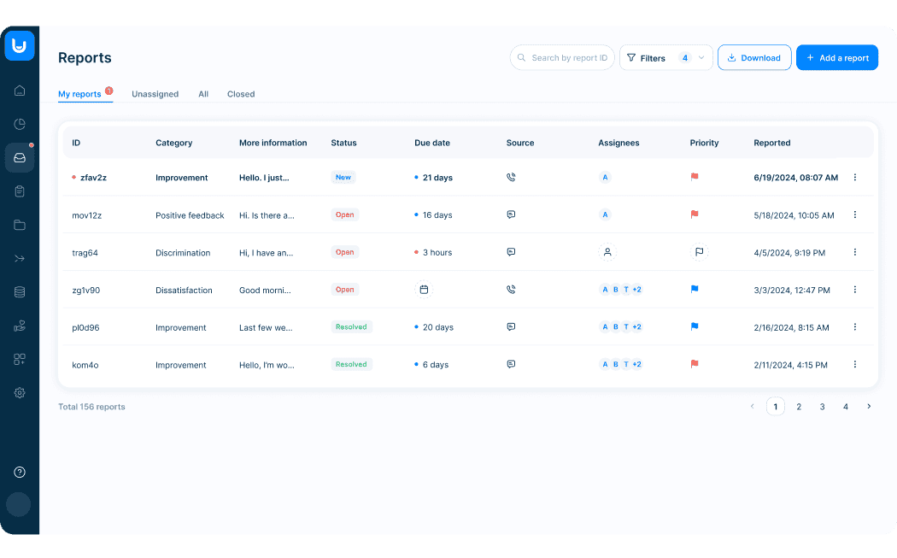Expand the Filters dropdown
The height and width of the screenshot is (558, 897).
coord(665,58)
